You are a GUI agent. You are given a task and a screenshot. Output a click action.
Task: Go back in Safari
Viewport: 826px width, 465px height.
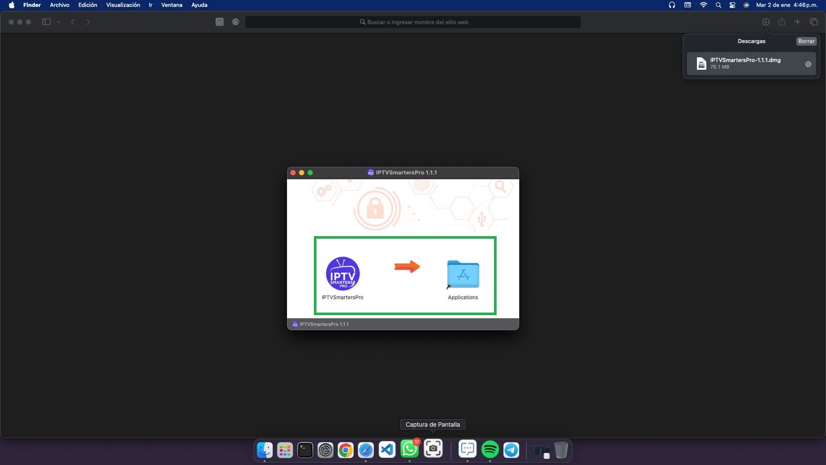(73, 22)
